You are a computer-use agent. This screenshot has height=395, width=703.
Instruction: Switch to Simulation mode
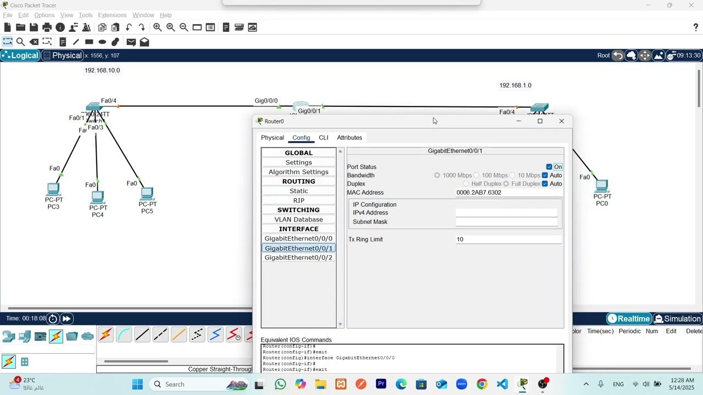(678, 319)
